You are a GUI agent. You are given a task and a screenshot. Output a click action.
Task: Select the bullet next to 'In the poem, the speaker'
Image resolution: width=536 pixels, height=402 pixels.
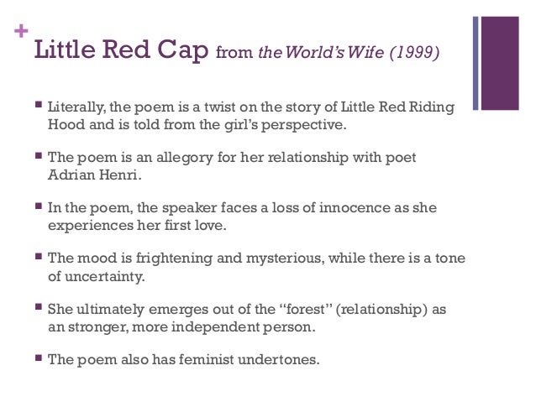(39, 206)
